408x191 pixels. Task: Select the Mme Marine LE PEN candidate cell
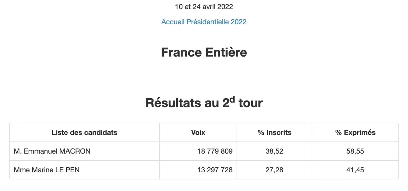click(47, 170)
